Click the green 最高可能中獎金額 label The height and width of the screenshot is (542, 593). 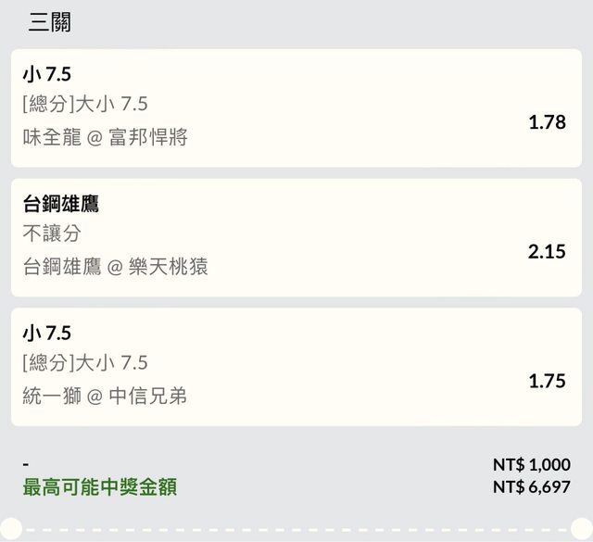pos(99,486)
